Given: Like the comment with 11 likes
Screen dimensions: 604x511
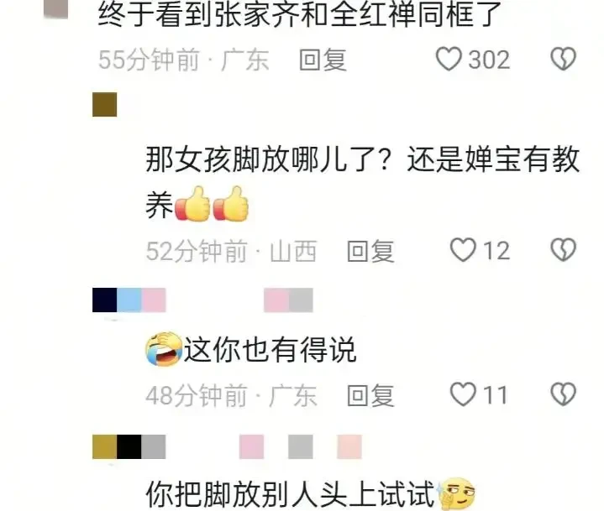Looking at the screenshot, I should pyautogui.click(x=463, y=394).
